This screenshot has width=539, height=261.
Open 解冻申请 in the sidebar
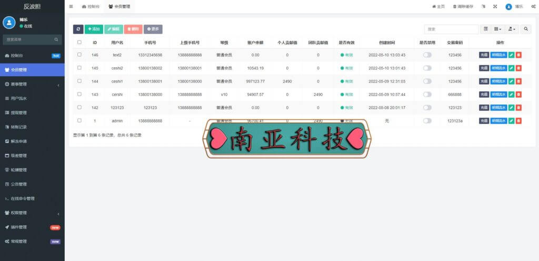pos(32,141)
